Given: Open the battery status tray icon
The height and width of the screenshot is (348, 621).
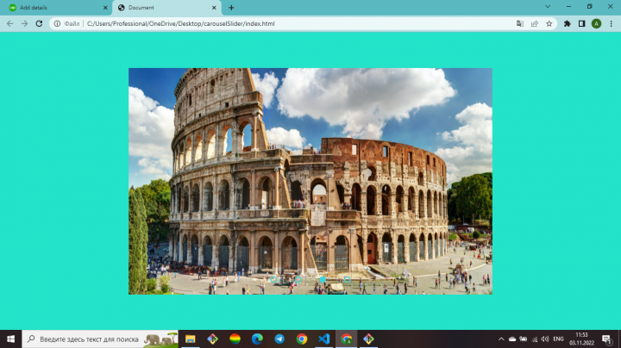Looking at the screenshot, I should (524, 339).
